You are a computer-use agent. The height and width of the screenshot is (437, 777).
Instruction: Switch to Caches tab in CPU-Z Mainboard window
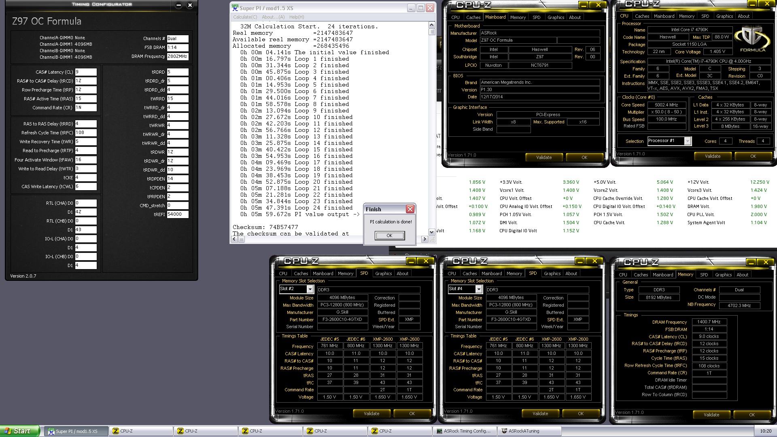pos(473,17)
